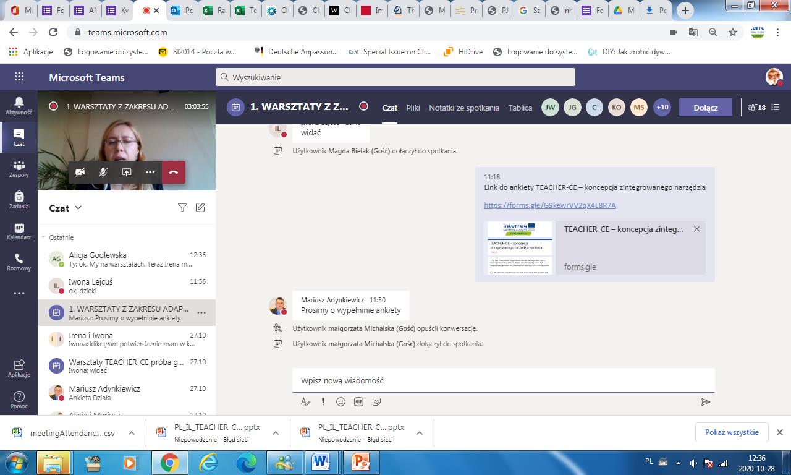Click the Dołącz join button

[x=706, y=108]
